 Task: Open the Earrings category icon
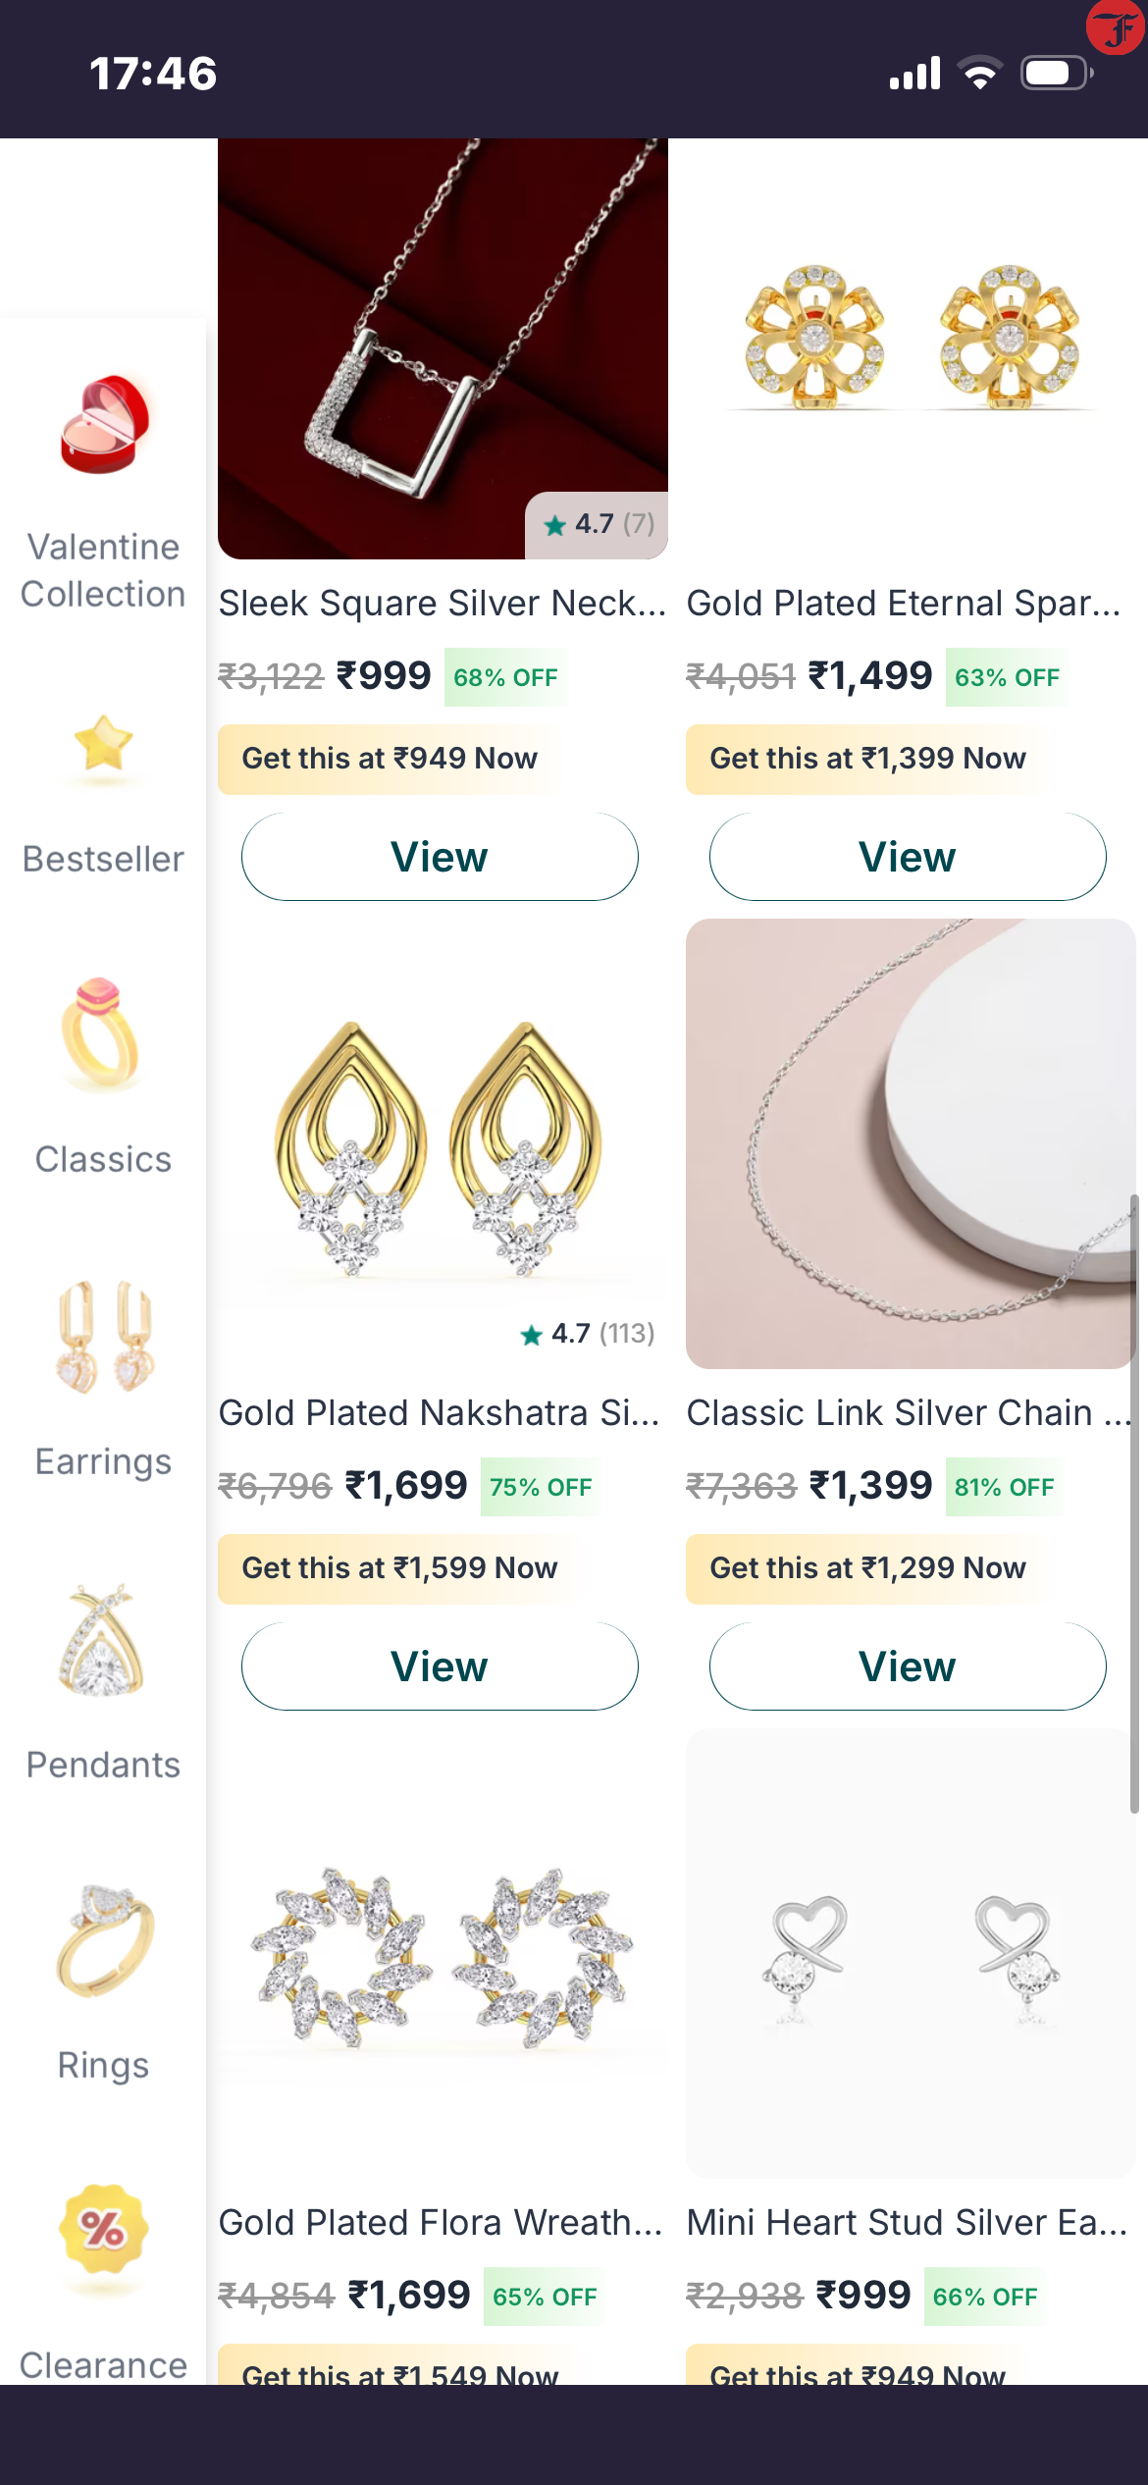(104, 1337)
